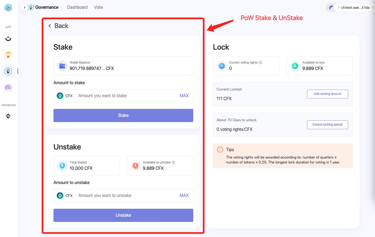
Task: Click help icon beside Available to unstake
Action: click(x=173, y=162)
